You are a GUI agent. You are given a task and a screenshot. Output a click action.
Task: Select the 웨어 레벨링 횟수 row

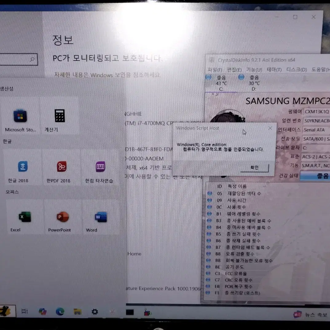pos(268,214)
